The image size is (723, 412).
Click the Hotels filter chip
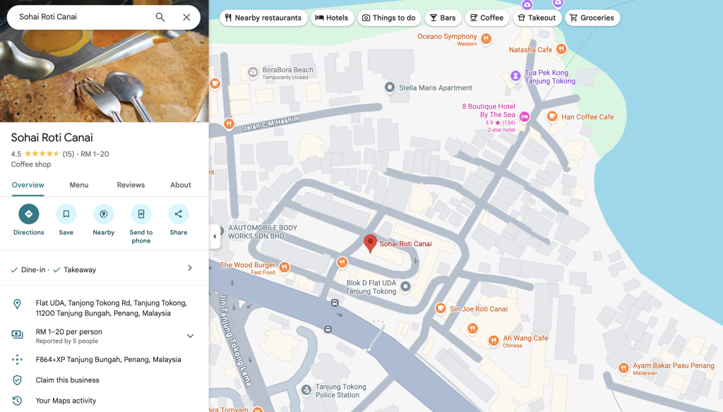tap(332, 18)
